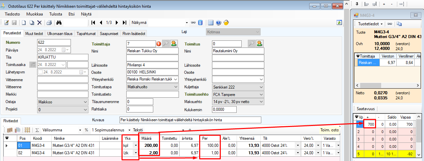Image resolution: width=424 pixels, height=161 pixels.
Task: Switch to the Tapahtumat tab
Action: click(86, 34)
